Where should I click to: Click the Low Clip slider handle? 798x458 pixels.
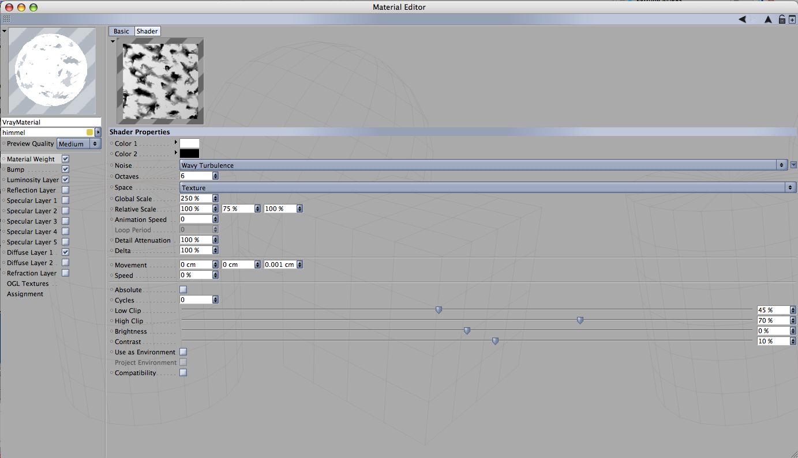click(439, 310)
